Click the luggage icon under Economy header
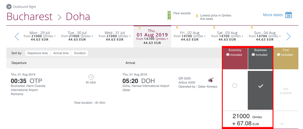The width and height of the screenshot is (303, 129). pos(228,55)
